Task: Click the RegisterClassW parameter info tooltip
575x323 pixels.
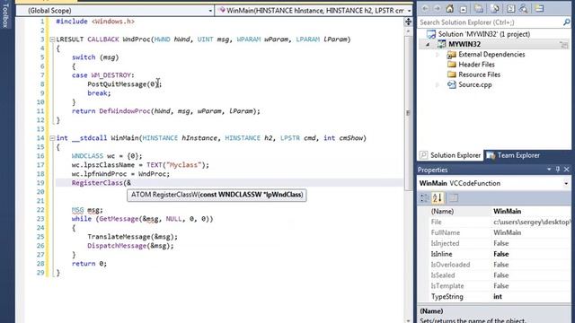Action: pos(217,195)
